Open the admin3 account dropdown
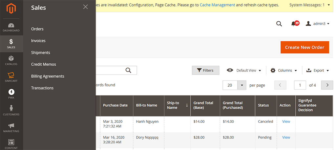Image resolution: width=336 pixels, height=150 pixels. 317,24
